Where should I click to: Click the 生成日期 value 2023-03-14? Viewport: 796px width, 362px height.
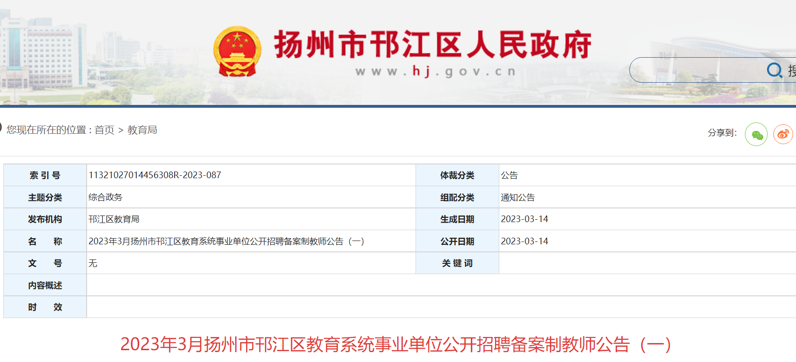524,219
